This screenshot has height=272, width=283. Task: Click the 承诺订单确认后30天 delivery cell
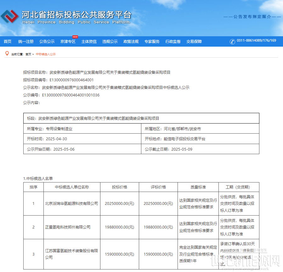[239, 254]
